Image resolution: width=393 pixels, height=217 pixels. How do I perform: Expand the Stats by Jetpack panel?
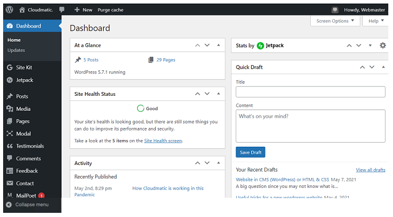[370, 46]
